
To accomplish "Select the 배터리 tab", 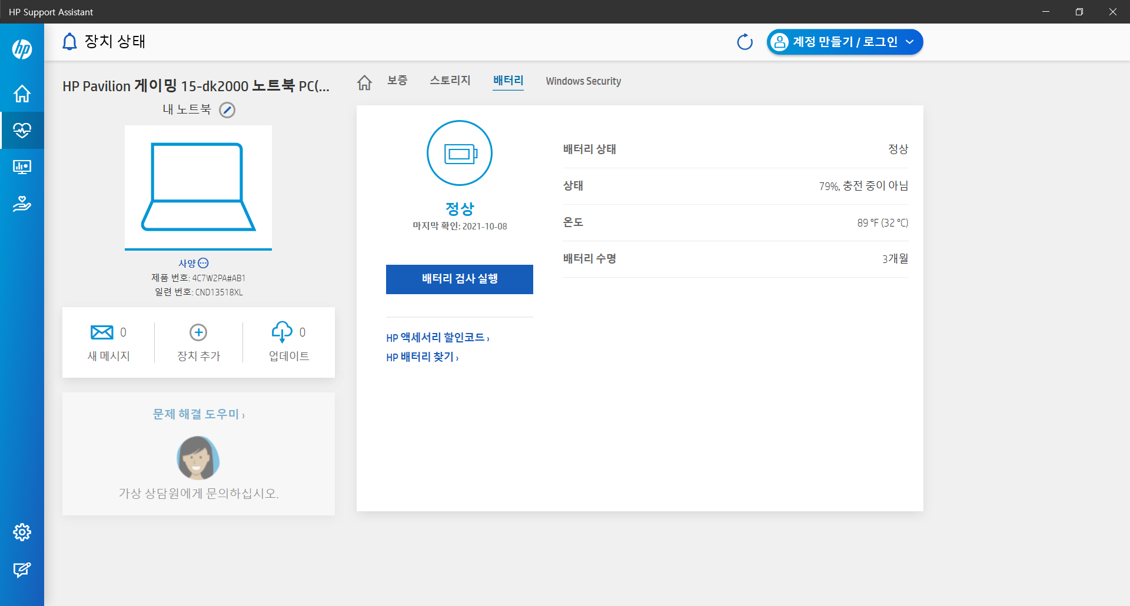I will (x=508, y=81).
